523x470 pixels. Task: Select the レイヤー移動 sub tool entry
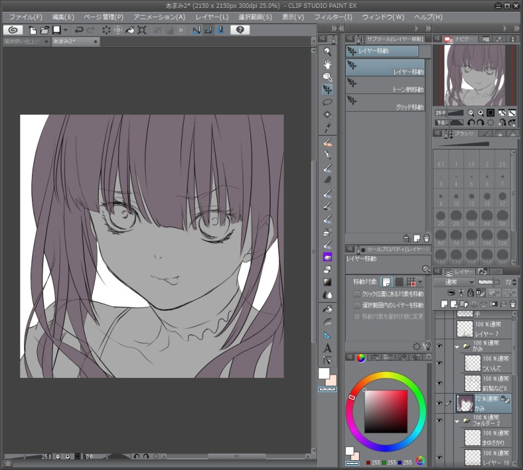coord(386,67)
